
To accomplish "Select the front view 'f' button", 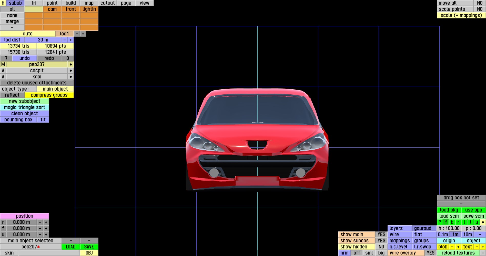I will coord(446,222).
